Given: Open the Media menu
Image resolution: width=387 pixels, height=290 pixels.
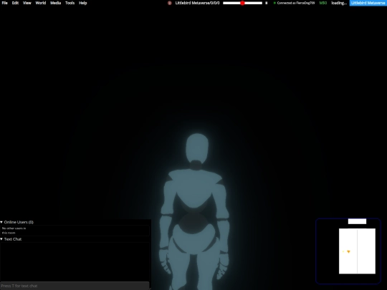Looking at the screenshot, I should (55, 3).
